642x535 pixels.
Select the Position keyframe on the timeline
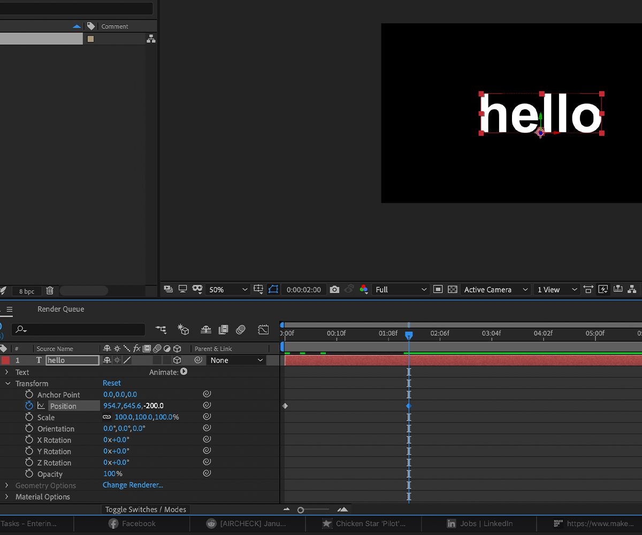point(409,406)
